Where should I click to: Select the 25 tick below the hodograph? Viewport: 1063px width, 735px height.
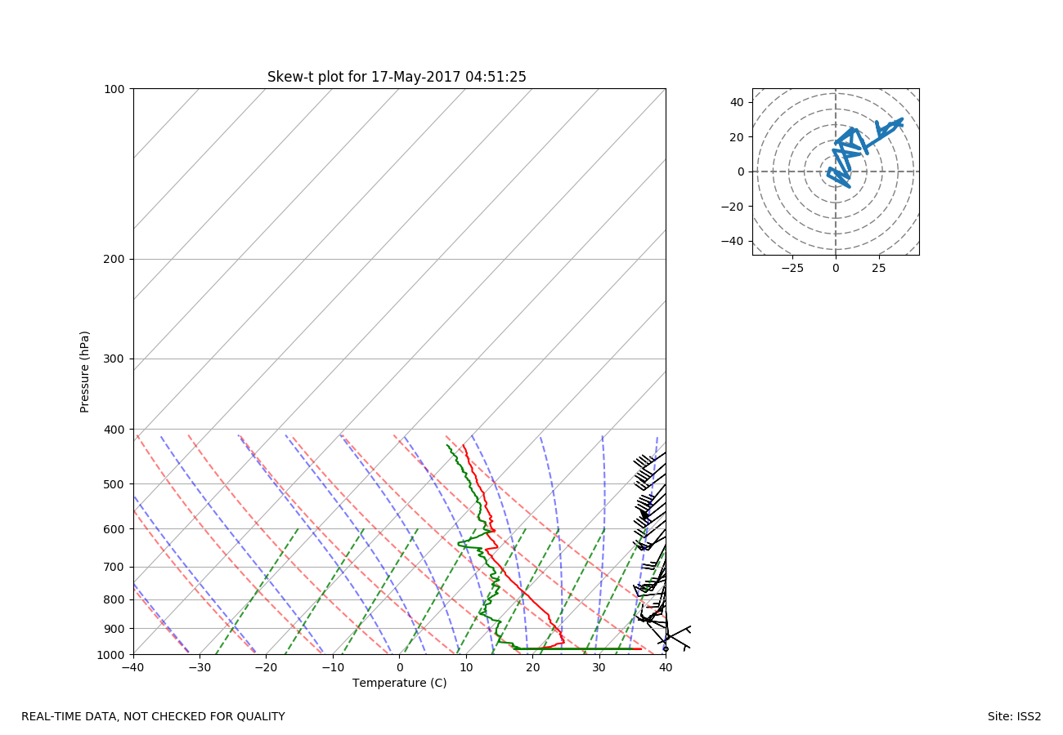879,268
